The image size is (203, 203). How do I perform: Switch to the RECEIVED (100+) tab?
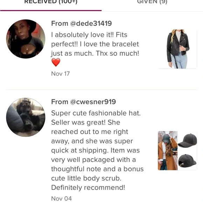coord(51,2)
